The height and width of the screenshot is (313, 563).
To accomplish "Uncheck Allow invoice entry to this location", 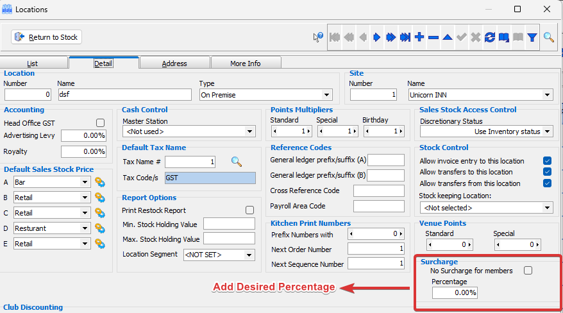I will pyautogui.click(x=547, y=161).
